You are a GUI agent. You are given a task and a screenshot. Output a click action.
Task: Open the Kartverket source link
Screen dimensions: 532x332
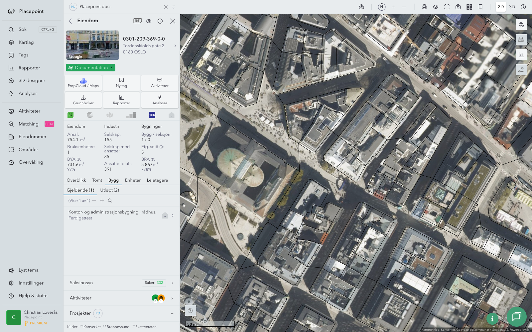click(92, 327)
